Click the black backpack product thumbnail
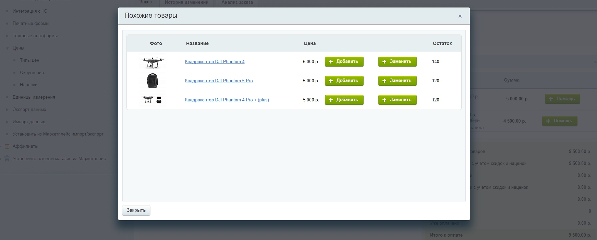Screen dimensions: 597x240 pyautogui.click(x=153, y=81)
